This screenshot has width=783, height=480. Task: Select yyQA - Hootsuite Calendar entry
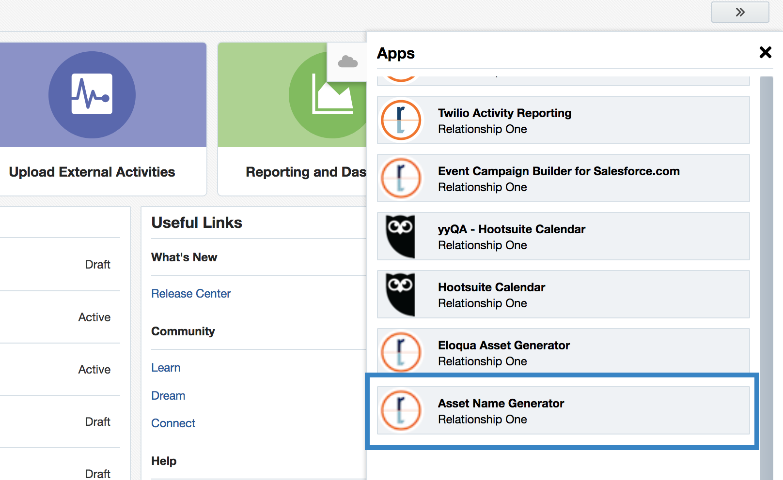[x=564, y=236]
